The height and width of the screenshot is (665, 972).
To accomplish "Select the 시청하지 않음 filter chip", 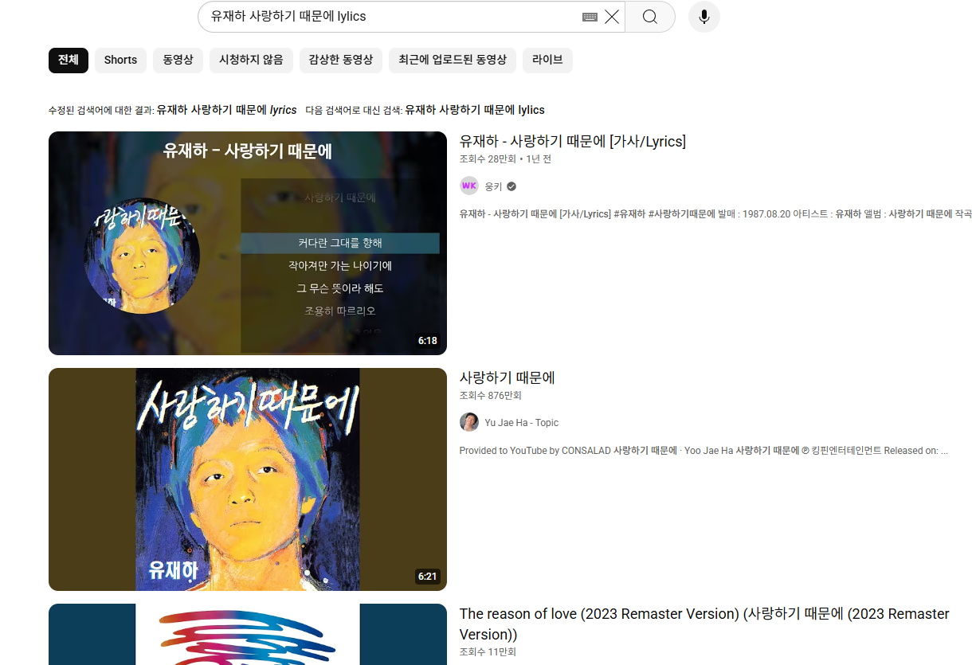I will coord(251,60).
